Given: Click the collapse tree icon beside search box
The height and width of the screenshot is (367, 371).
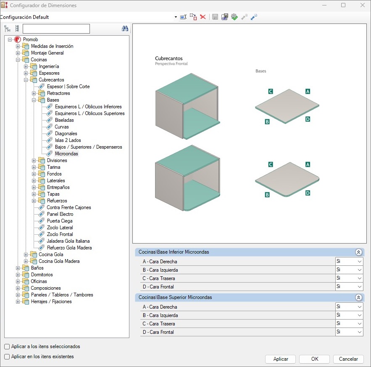Looking at the screenshot, I should point(17,29).
